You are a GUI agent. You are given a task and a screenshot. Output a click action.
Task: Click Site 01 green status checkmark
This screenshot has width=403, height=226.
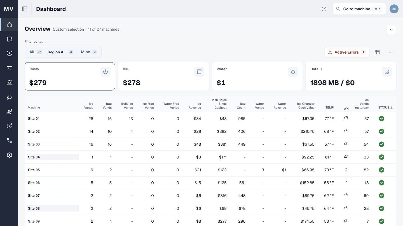click(381, 119)
